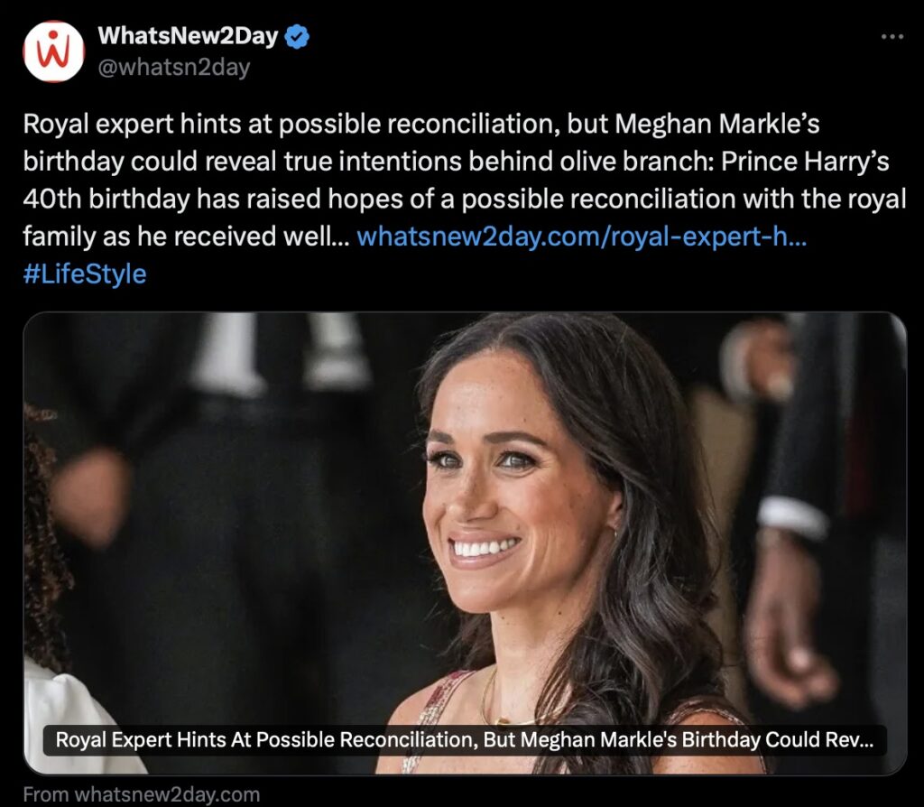Viewport: 924px width, 807px height.
Task: Open the verified badge next to the username
Action: point(297,36)
